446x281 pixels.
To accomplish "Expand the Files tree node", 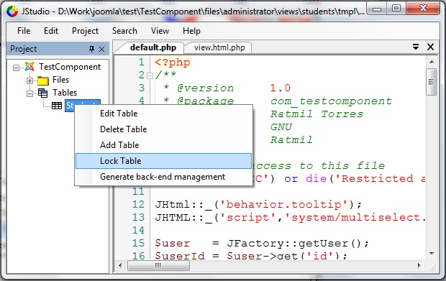I will point(29,80).
